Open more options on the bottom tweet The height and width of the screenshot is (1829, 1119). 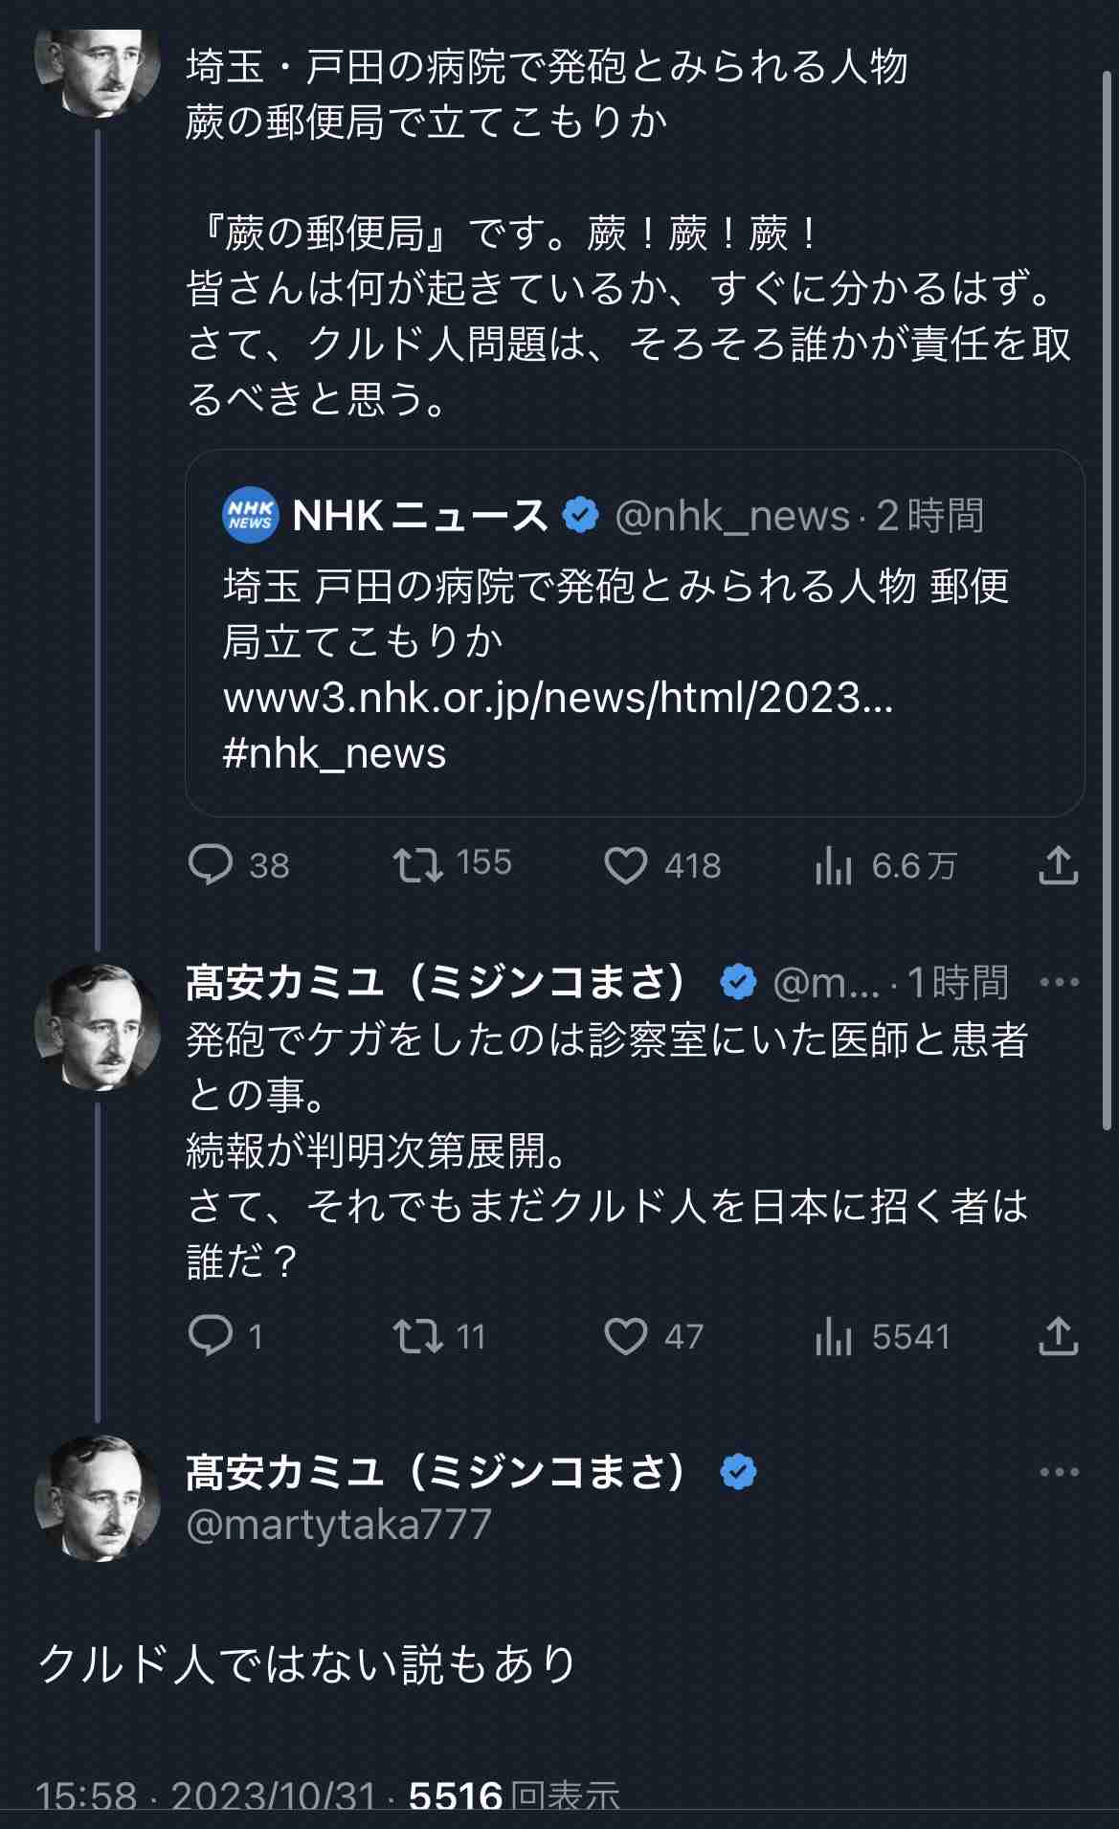(x=1059, y=1472)
